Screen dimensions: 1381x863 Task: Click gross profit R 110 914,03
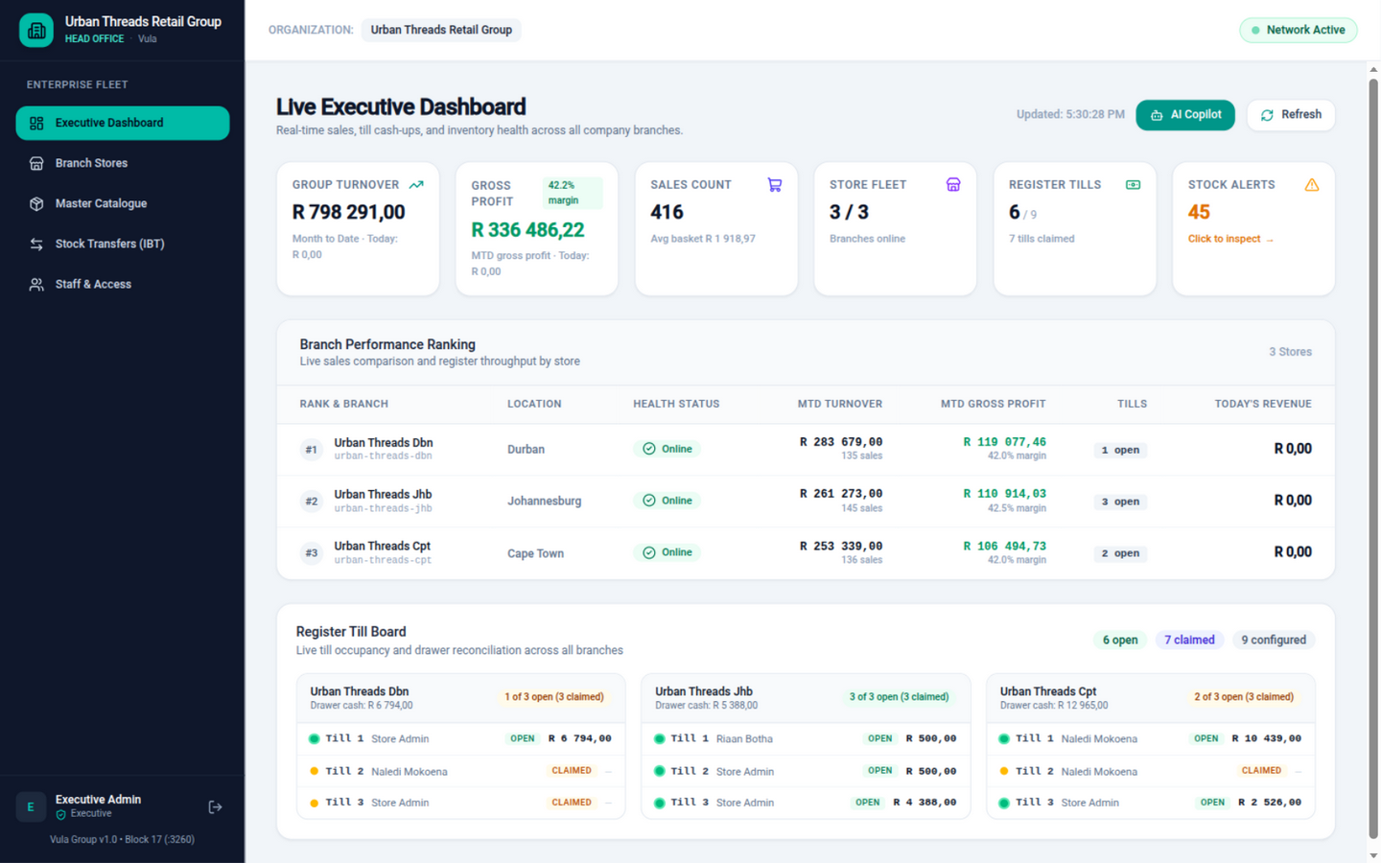pyautogui.click(x=1004, y=494)
